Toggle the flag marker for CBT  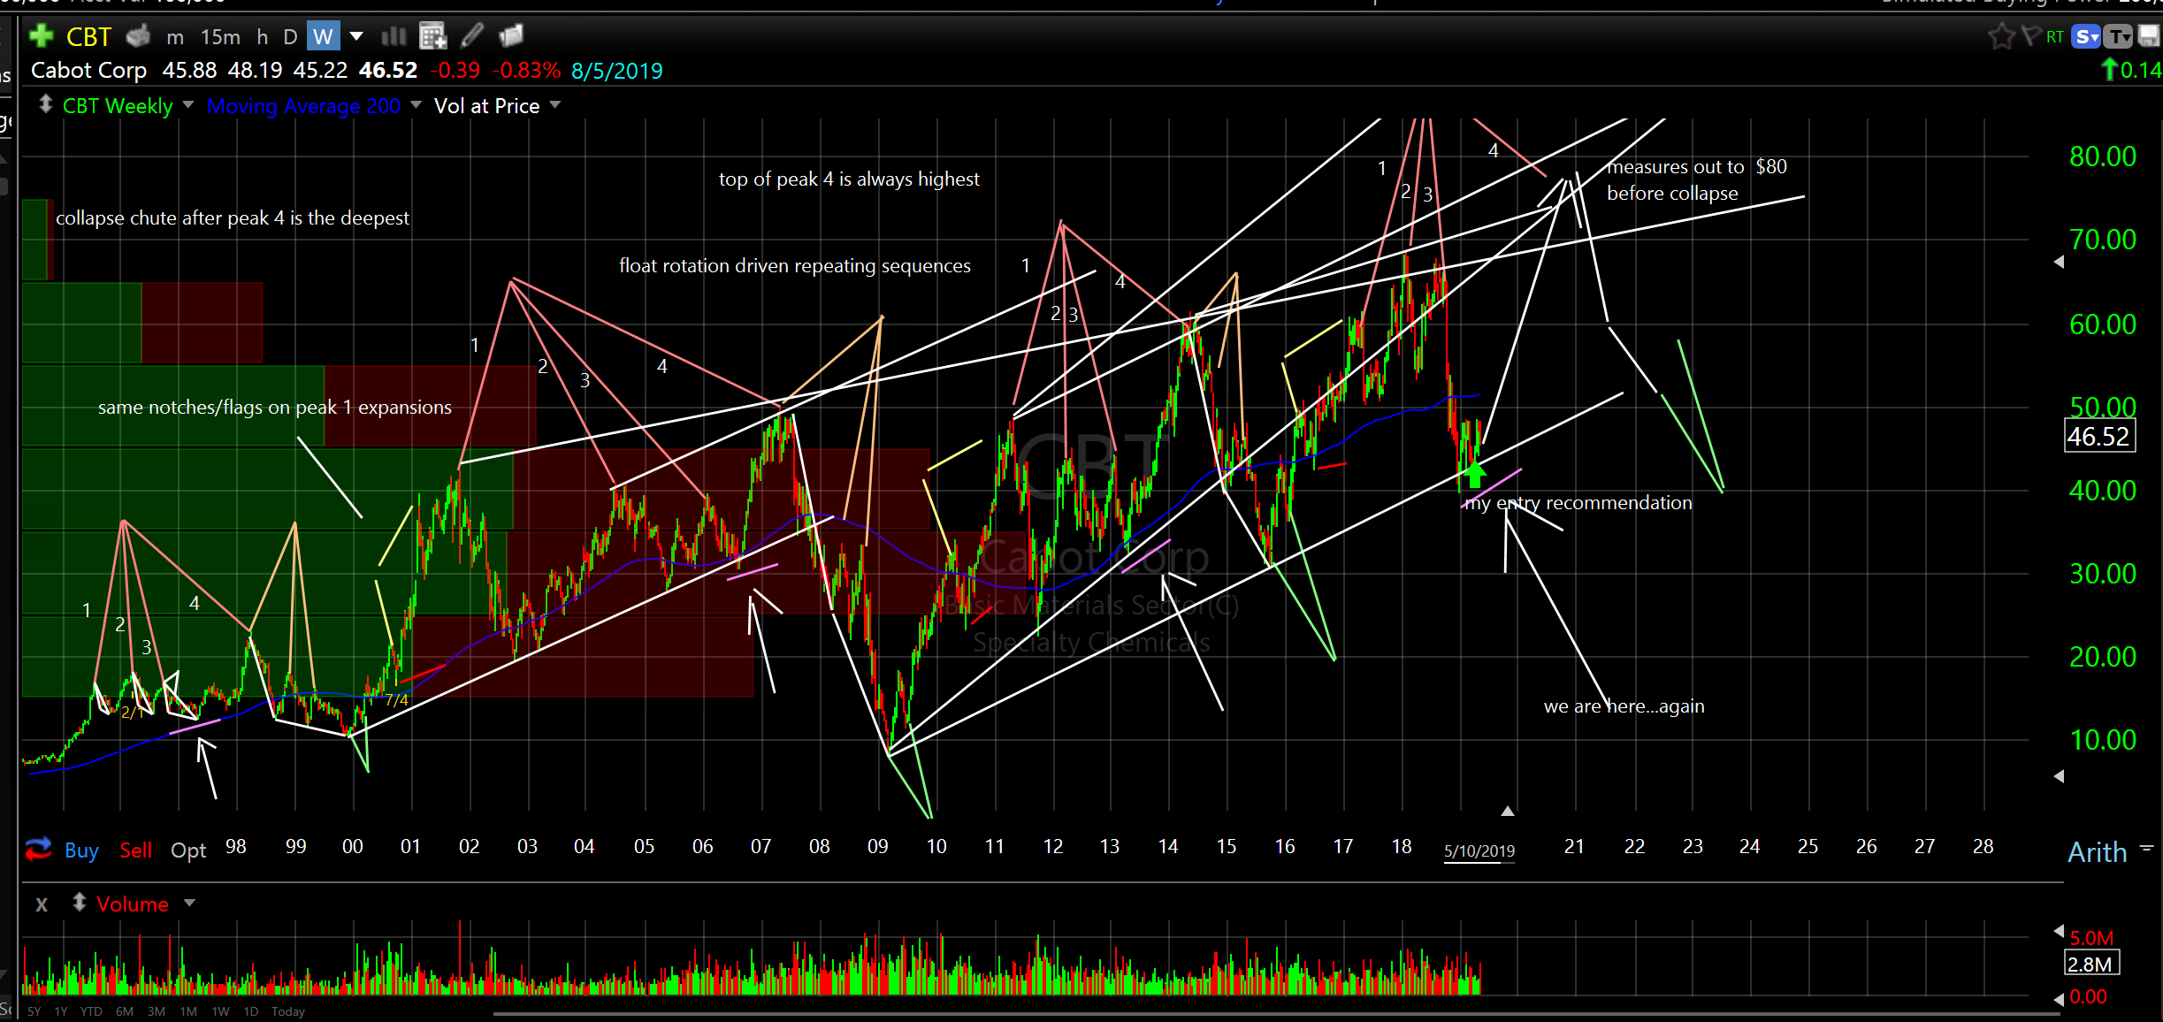click(x=2032, y=36)
